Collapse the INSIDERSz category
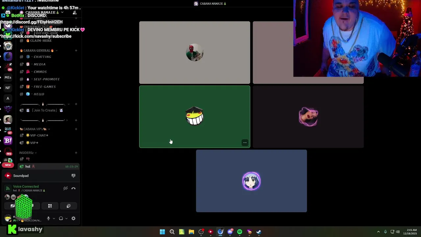Image resolution: width=421 pixels, height=237 pixels. pyautogui.click(x=28, y=153)
